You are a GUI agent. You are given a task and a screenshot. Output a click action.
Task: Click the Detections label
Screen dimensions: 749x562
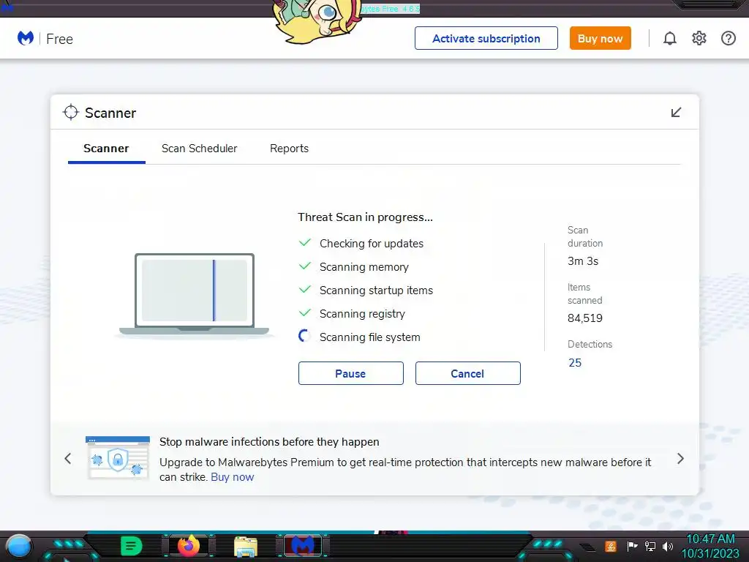point(590,344)
